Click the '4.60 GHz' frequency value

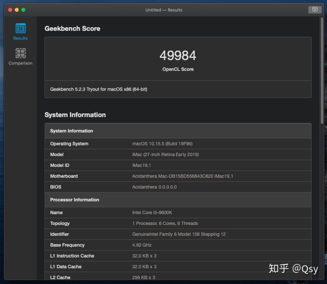point(142,245)
